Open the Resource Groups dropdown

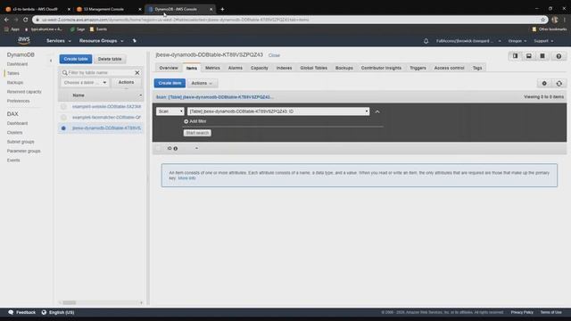click(101, 41)
